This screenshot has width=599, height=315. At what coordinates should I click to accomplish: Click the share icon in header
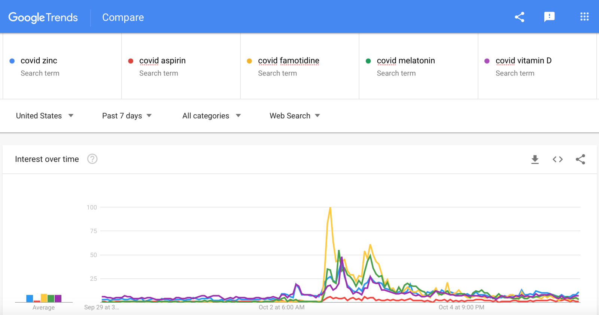tap(519, 17)
